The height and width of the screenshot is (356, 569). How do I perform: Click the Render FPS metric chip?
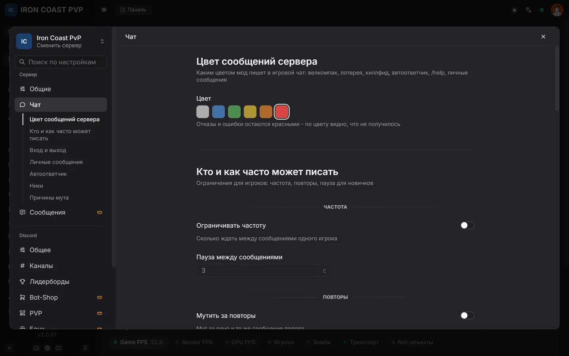pyautogui.click(x=194, y=342)
